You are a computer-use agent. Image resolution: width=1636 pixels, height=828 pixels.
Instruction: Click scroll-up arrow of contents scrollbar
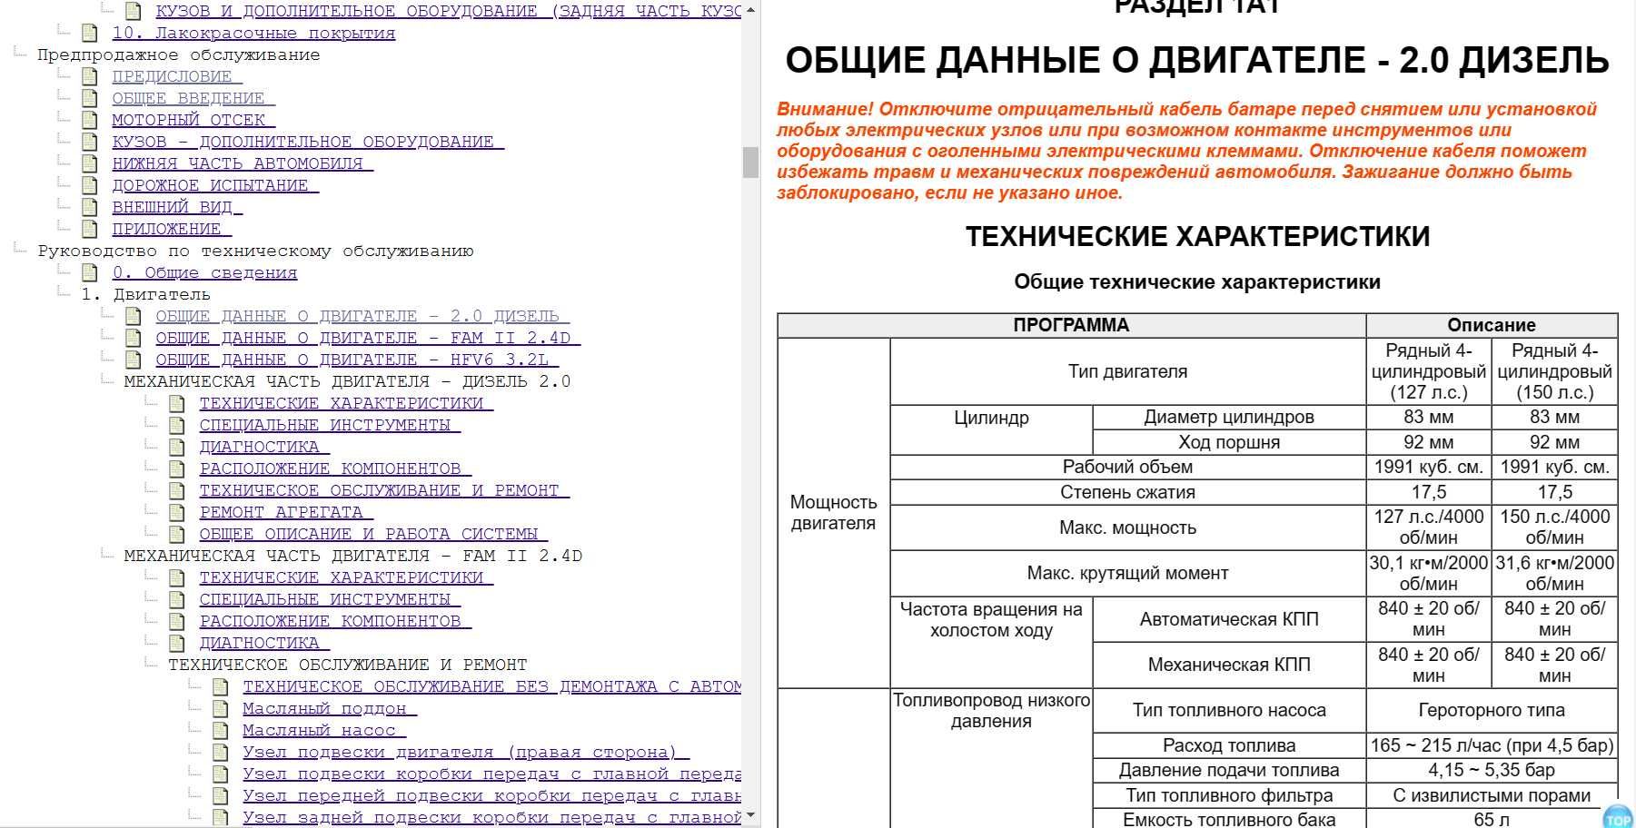(750, 9)
